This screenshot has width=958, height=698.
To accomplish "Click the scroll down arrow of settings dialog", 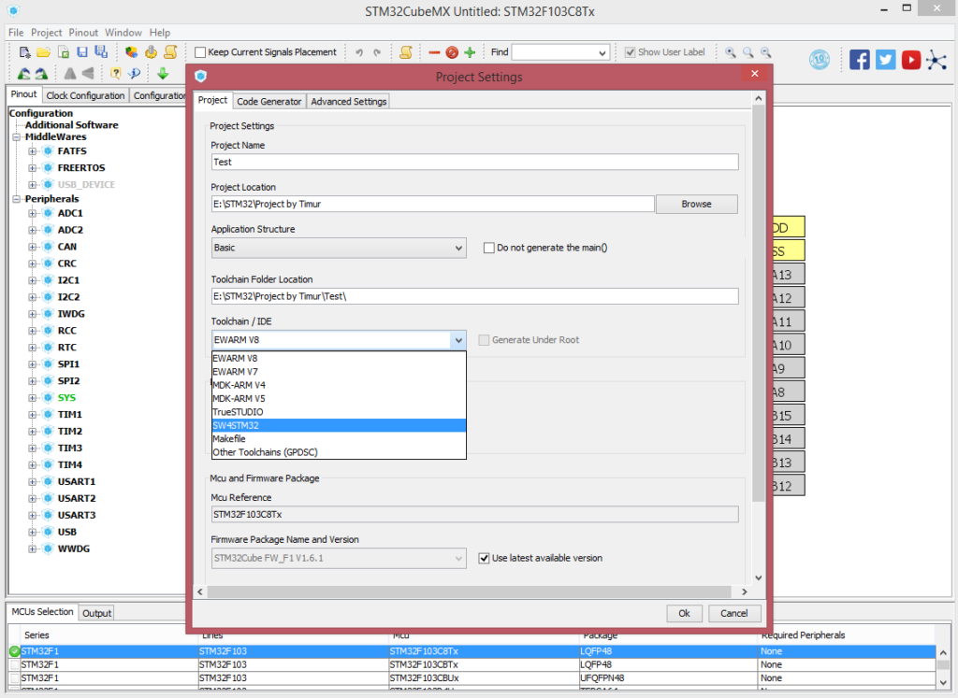I will 758,577.
